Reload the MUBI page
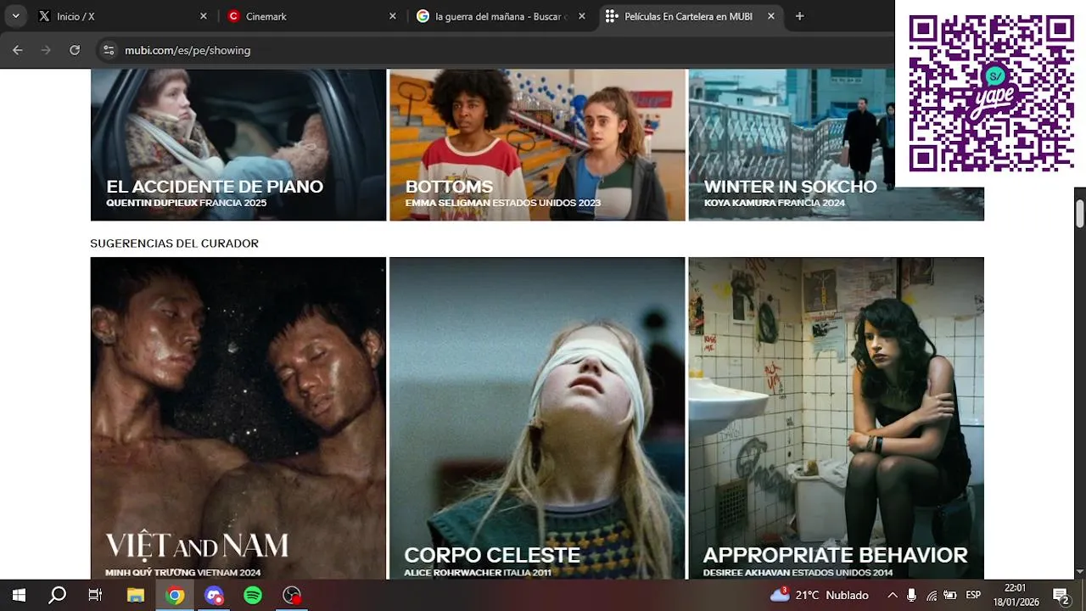1086x611 pixels. coord(75,50)
